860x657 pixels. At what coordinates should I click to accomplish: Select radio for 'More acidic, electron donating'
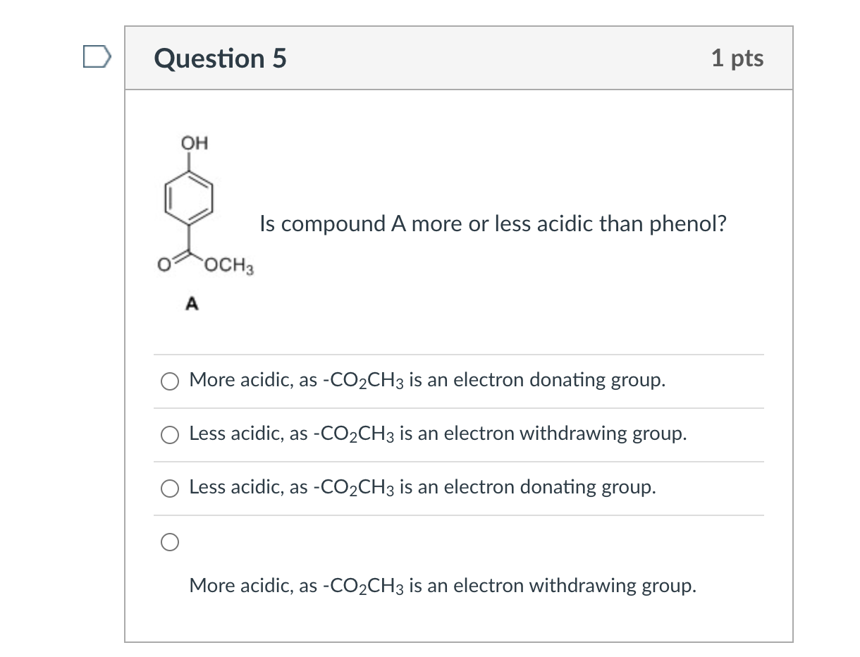pyautogui.click(x=169, y=381)
